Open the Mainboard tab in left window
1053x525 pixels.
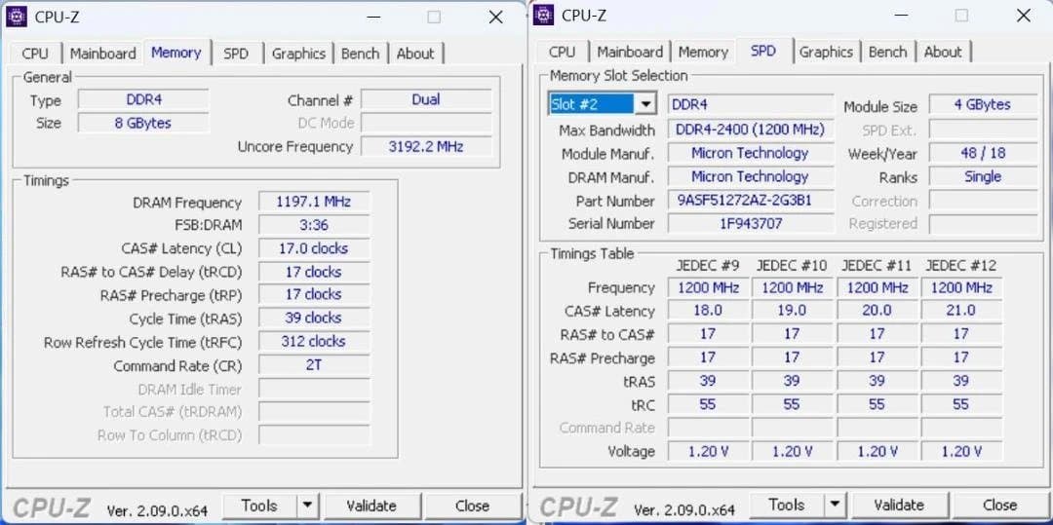(102, 54)
